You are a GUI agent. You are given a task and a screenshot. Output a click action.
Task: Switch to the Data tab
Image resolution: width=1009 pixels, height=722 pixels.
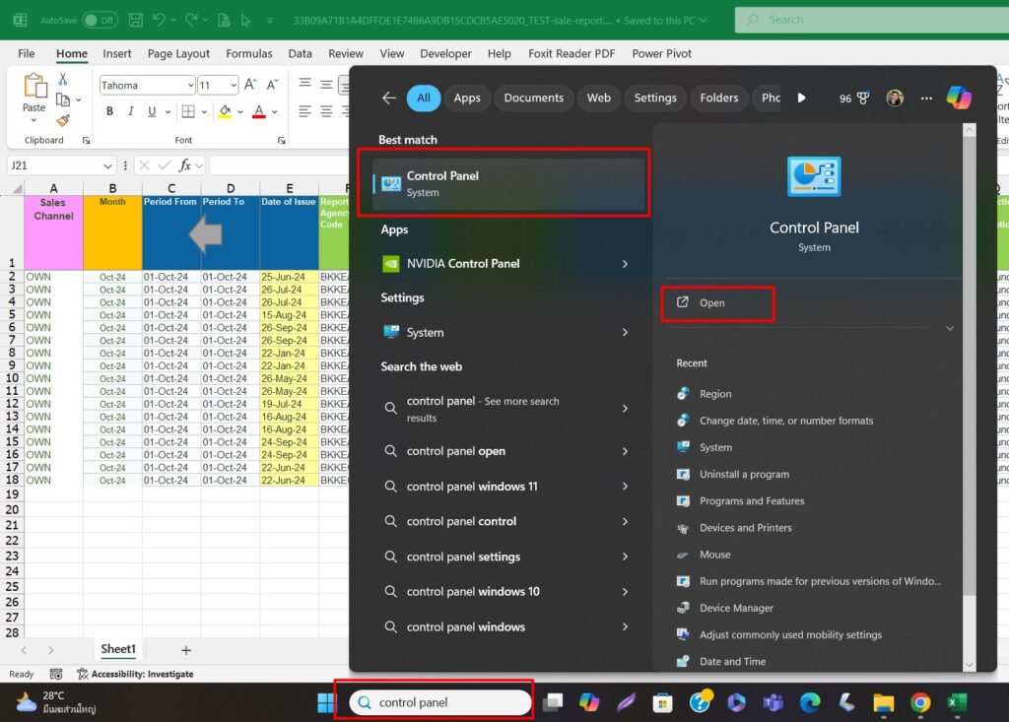[x=300, y=53]
